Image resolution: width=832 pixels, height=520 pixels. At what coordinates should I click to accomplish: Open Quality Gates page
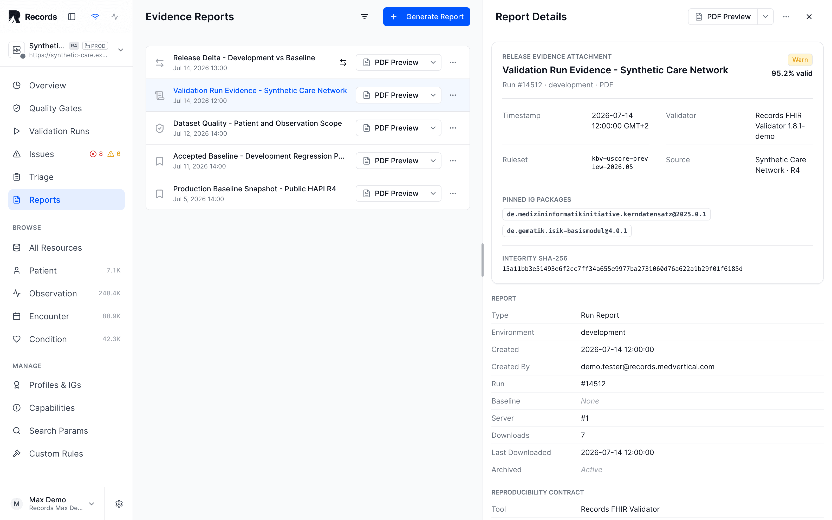click(66, 108)
